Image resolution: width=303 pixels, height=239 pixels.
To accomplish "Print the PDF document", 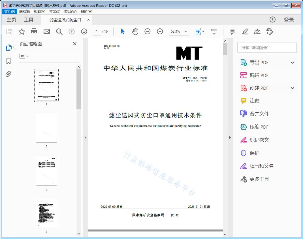I will click(x=34, y=32).
